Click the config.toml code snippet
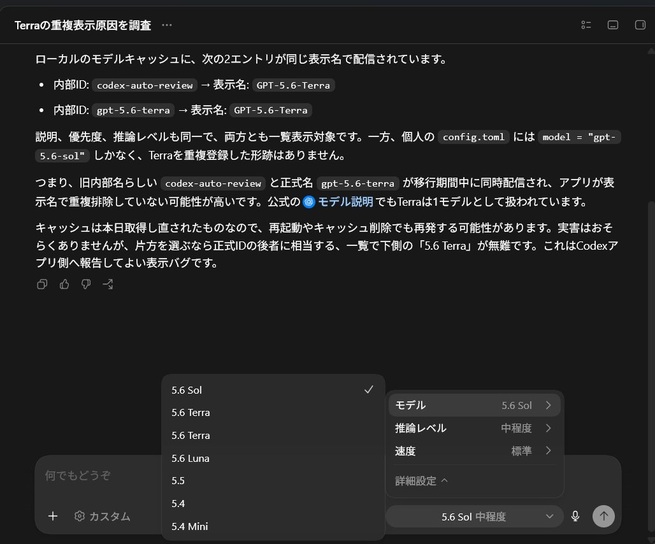This screenshot has width=655, height=544. (473, 137)
